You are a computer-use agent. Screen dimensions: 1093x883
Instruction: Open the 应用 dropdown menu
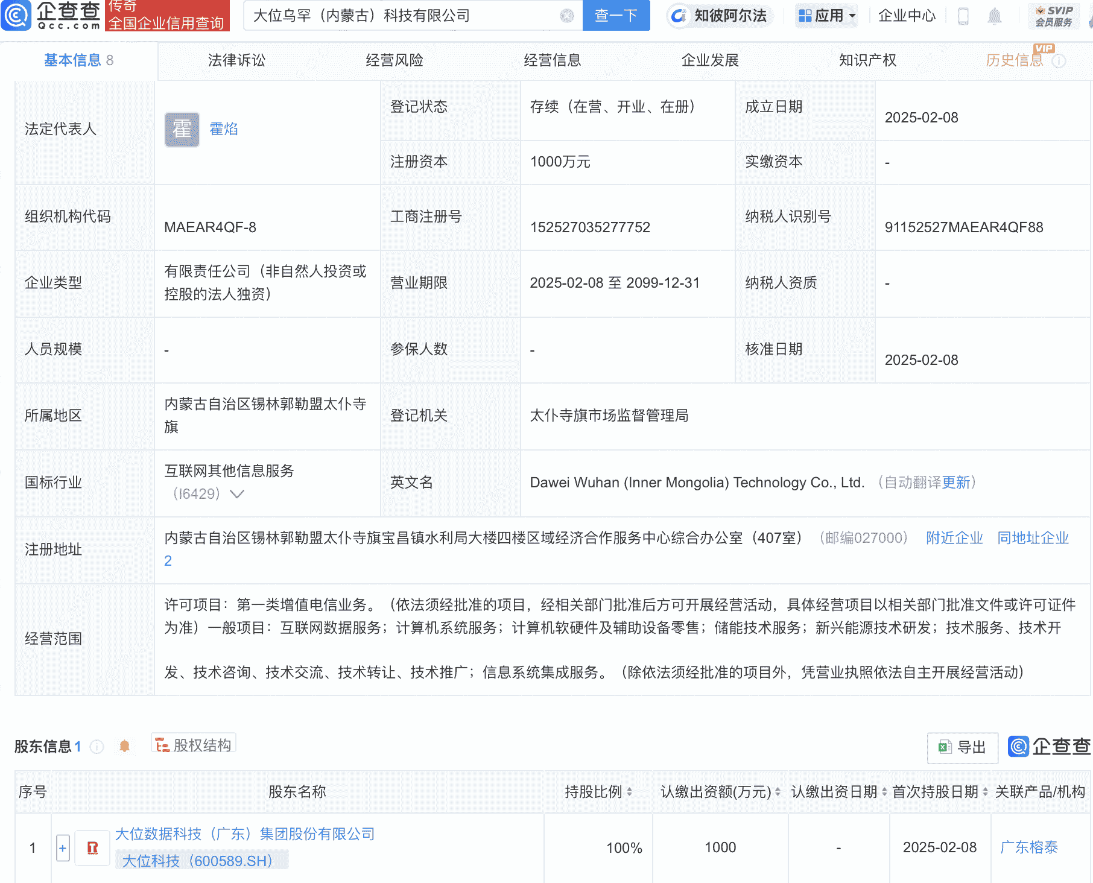pyautogui.click(x=826, y=16)
